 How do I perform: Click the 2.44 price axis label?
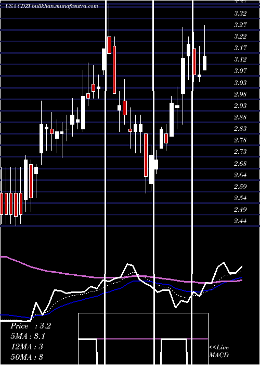click(x=240, y=221)
